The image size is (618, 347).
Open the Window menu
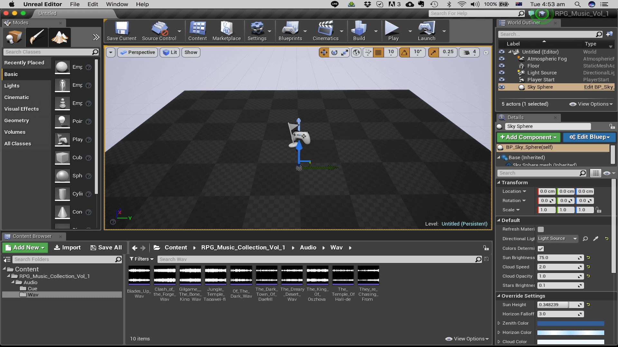[x=117, y=4]
